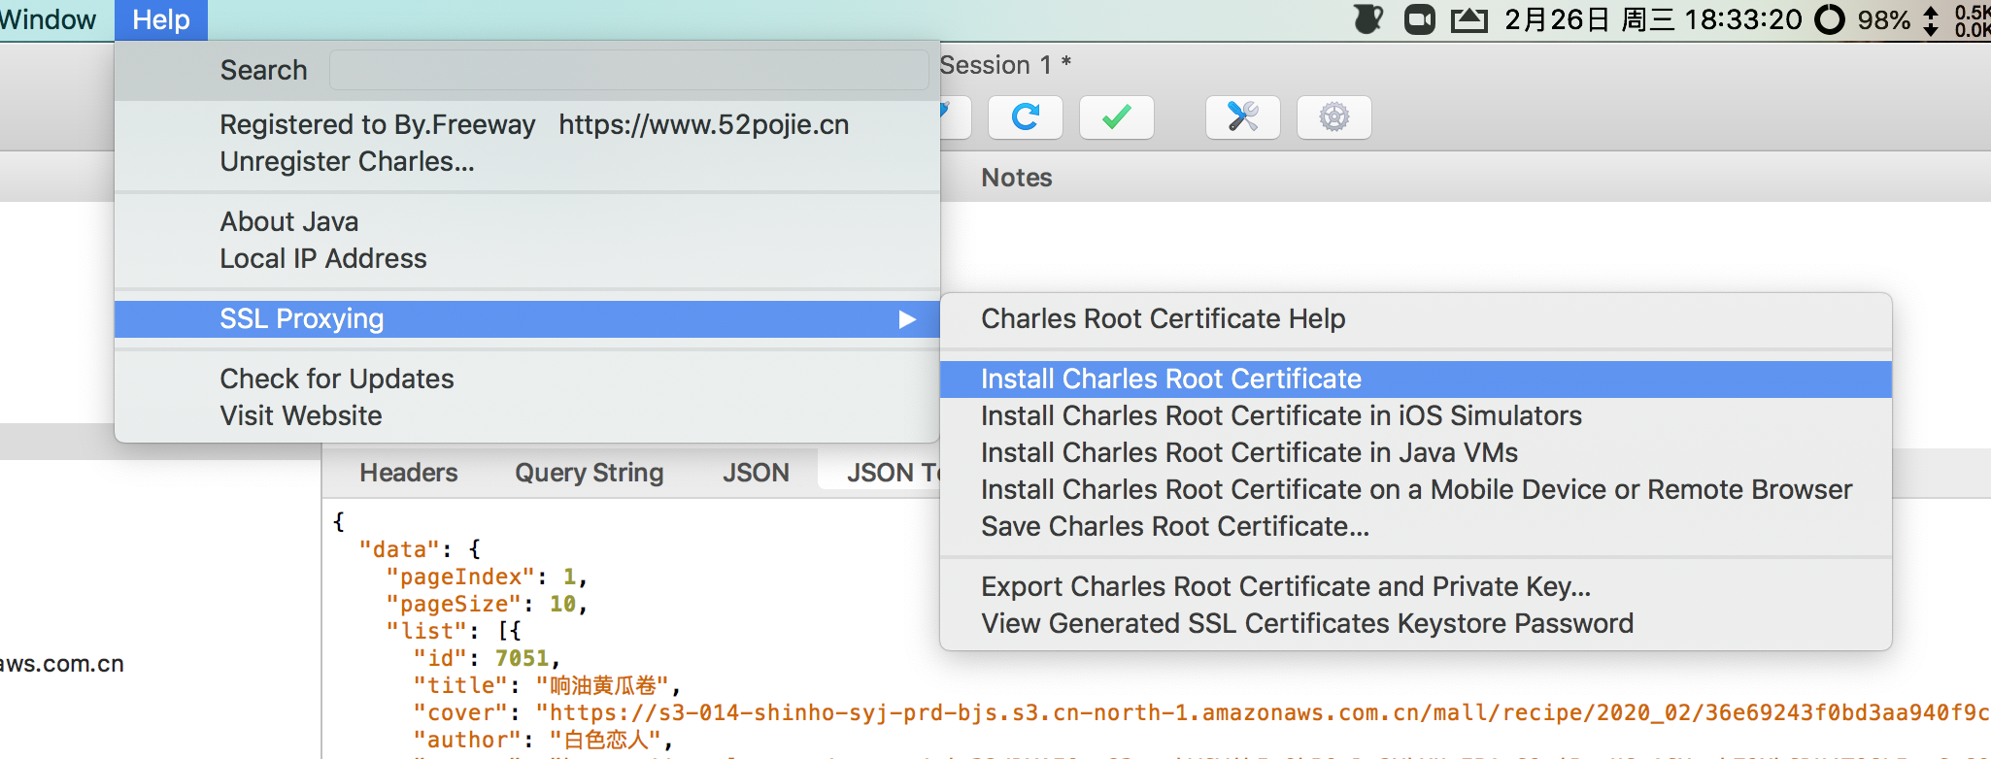Open Settings with the gear toolbar button
This screenshot has height=759, width=1991.
tap(1333, 117)
